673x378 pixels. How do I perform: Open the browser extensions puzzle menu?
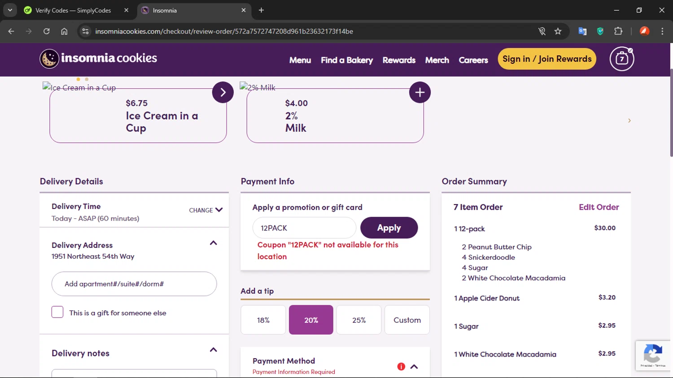(618, 31)
